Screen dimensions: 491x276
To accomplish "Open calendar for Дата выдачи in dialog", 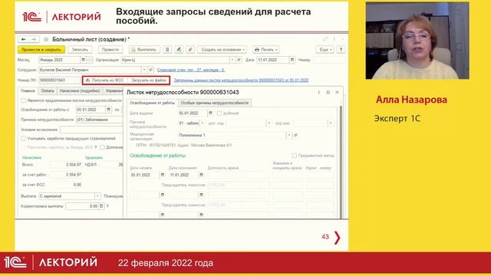I will click(x=210, y=113).
